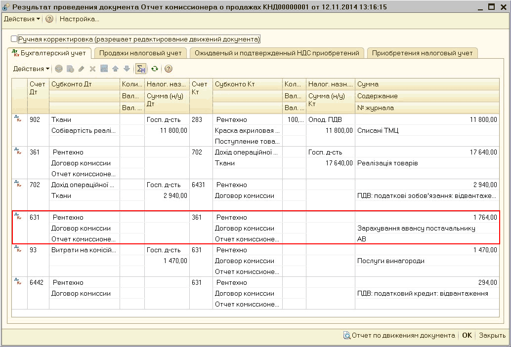
Task: Select the debit account cell 6442
Action: tap(38, 282)
